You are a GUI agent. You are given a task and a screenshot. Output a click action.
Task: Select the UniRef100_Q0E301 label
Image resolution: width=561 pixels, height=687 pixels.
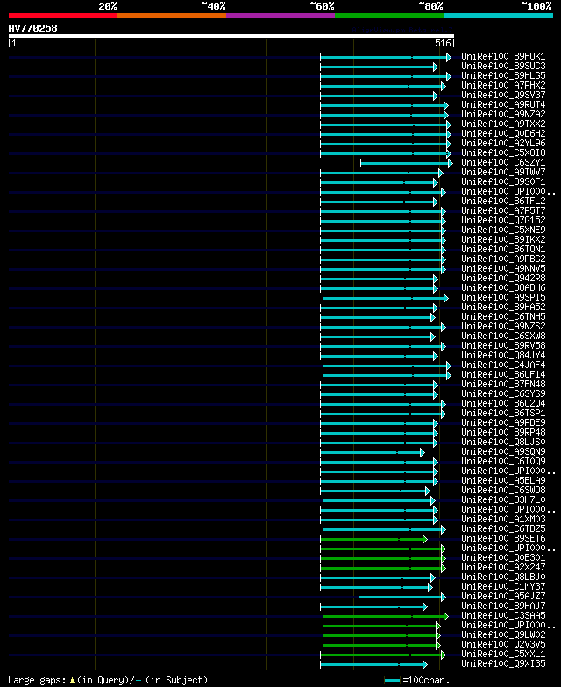click(x=503, y=557)
